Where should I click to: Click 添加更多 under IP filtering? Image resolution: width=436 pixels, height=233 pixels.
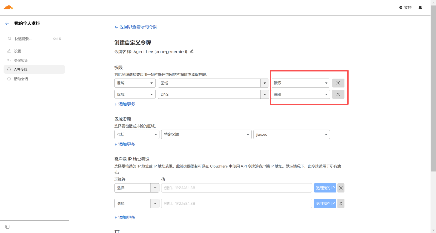point(125,217)
